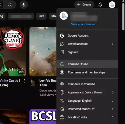The width and height of the screenshot is (125, 124).
Task: Activate voice search microphone
Action: 24,4
